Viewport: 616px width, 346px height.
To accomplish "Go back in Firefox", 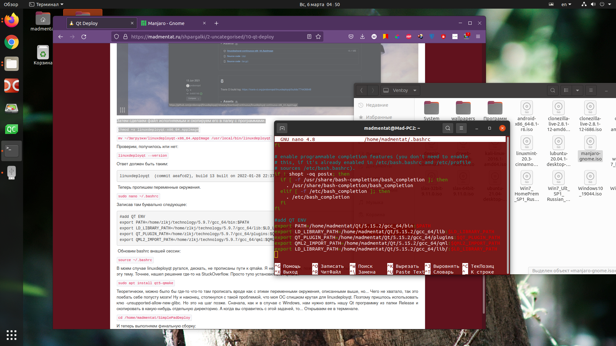I will point(61,37).
